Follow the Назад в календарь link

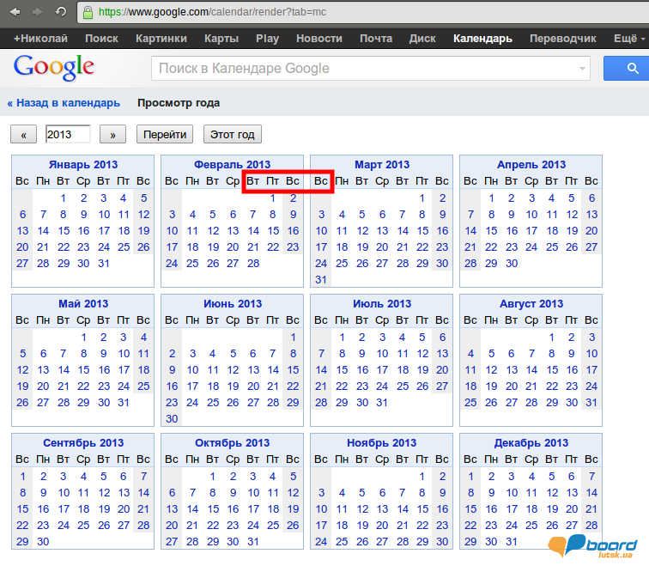pyautogui.click(x=64, y=103)
